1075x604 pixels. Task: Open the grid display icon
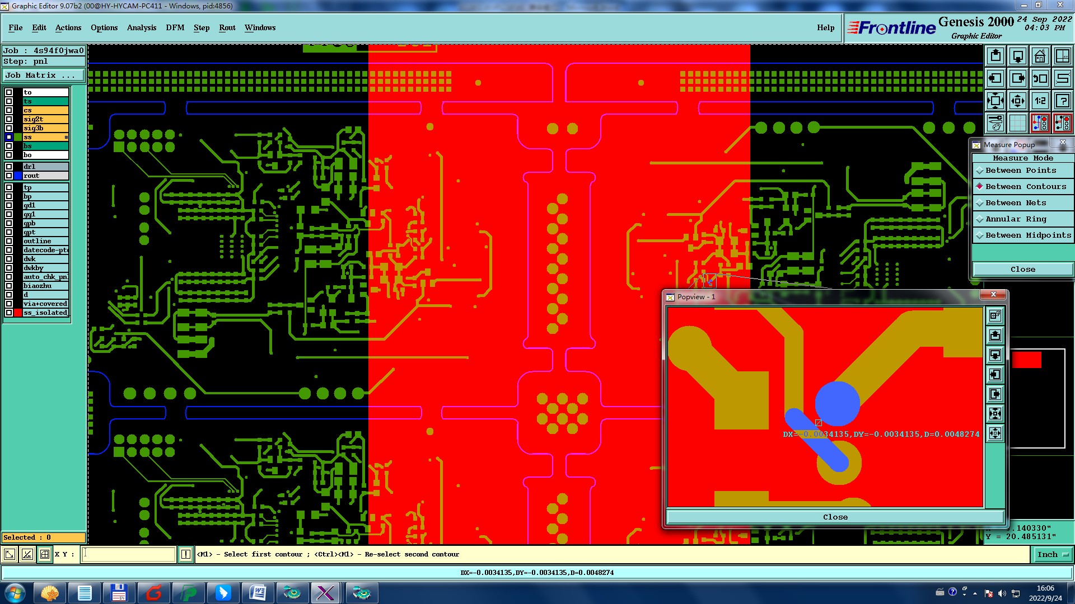(1018, 122)
